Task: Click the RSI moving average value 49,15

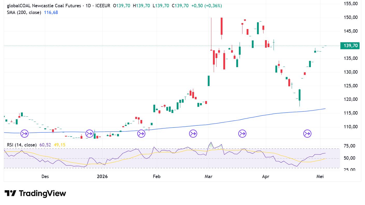Action: pos(59,145)
